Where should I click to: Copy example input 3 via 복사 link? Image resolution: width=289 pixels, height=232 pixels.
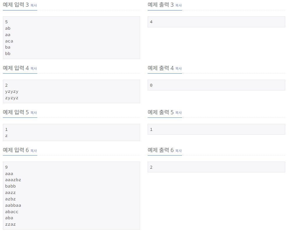click(x=34, y=5)
